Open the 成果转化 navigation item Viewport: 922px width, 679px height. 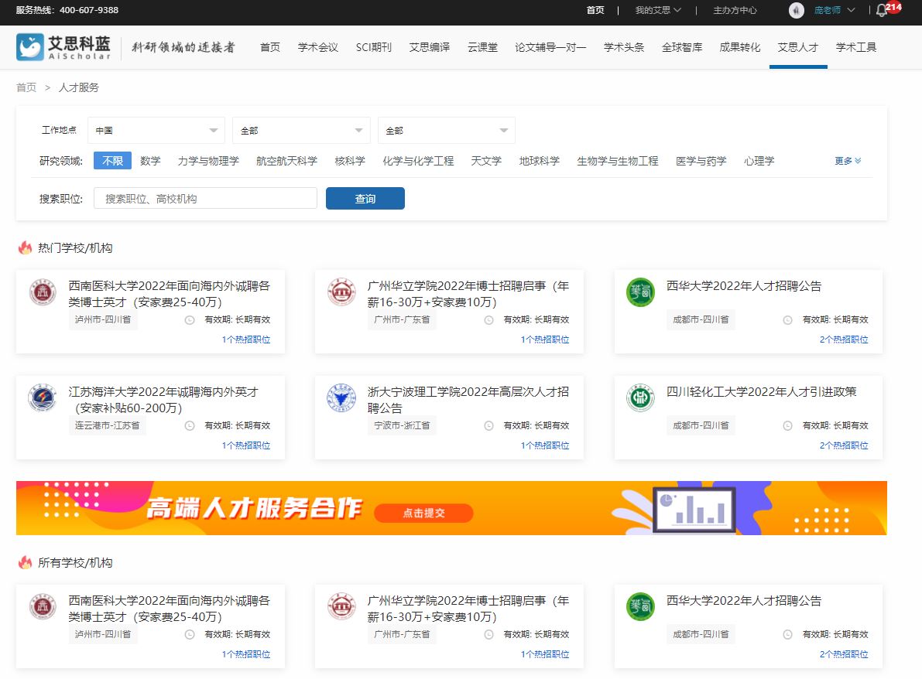pos(740,47)
